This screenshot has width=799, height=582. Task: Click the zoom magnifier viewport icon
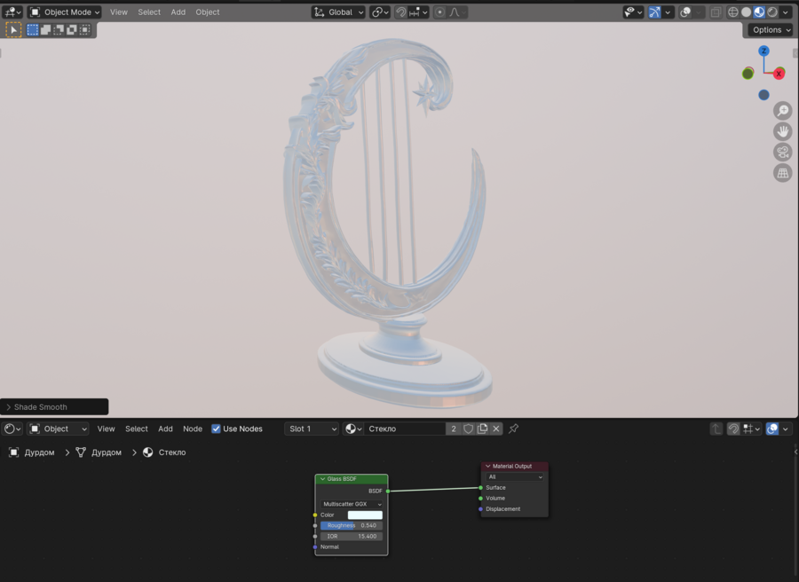(x=782, y=111)
